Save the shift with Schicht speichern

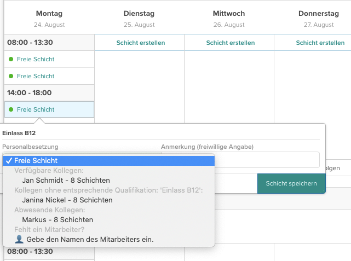291,183
